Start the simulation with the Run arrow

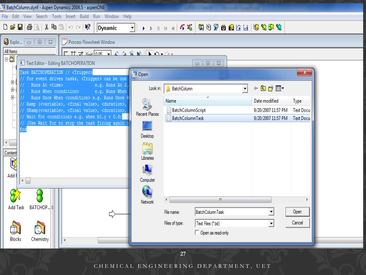(144, 28)
